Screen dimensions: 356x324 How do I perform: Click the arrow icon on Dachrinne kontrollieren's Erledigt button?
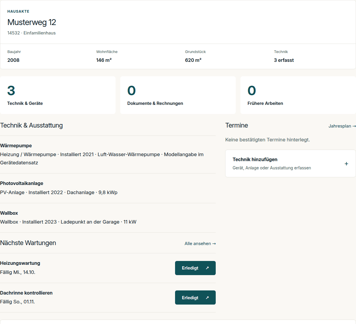click(207, 298)
